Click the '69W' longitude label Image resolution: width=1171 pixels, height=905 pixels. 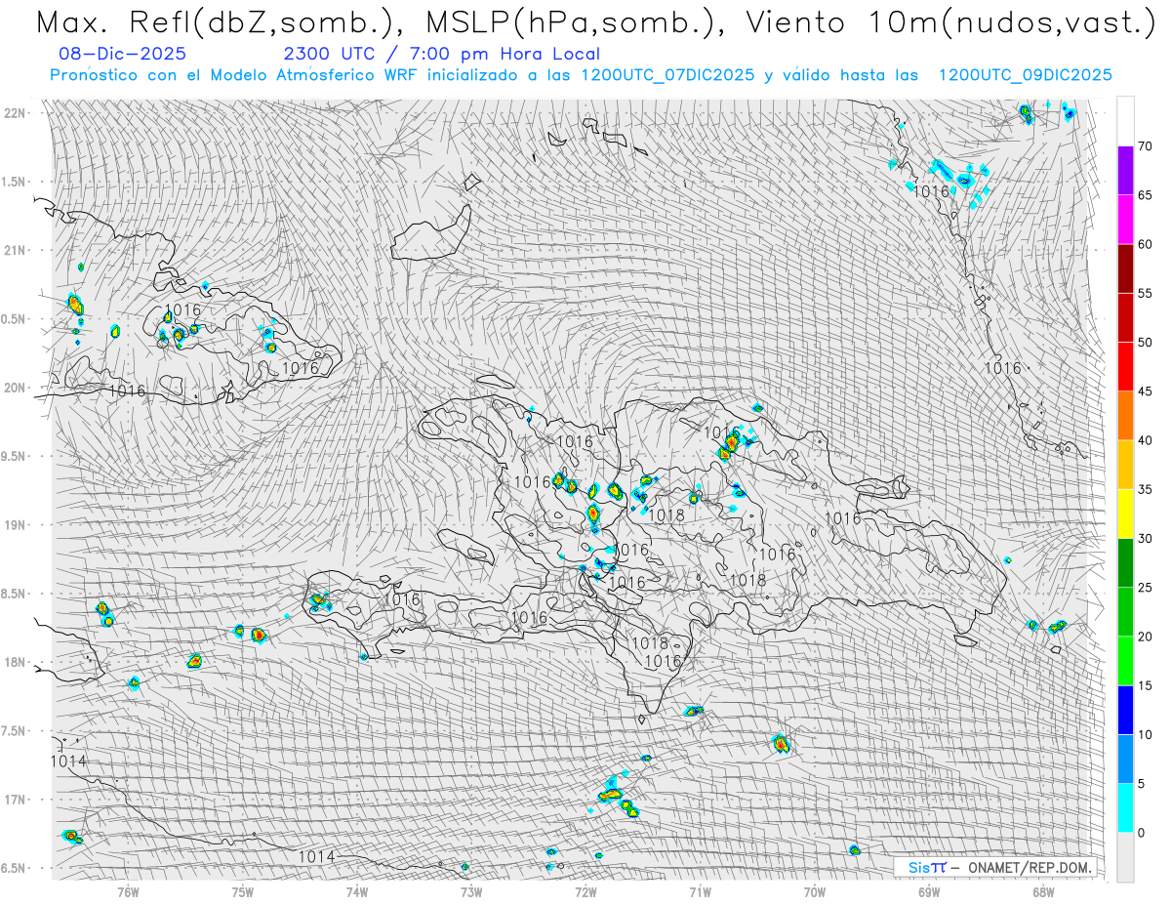click(x=929, y=891)
